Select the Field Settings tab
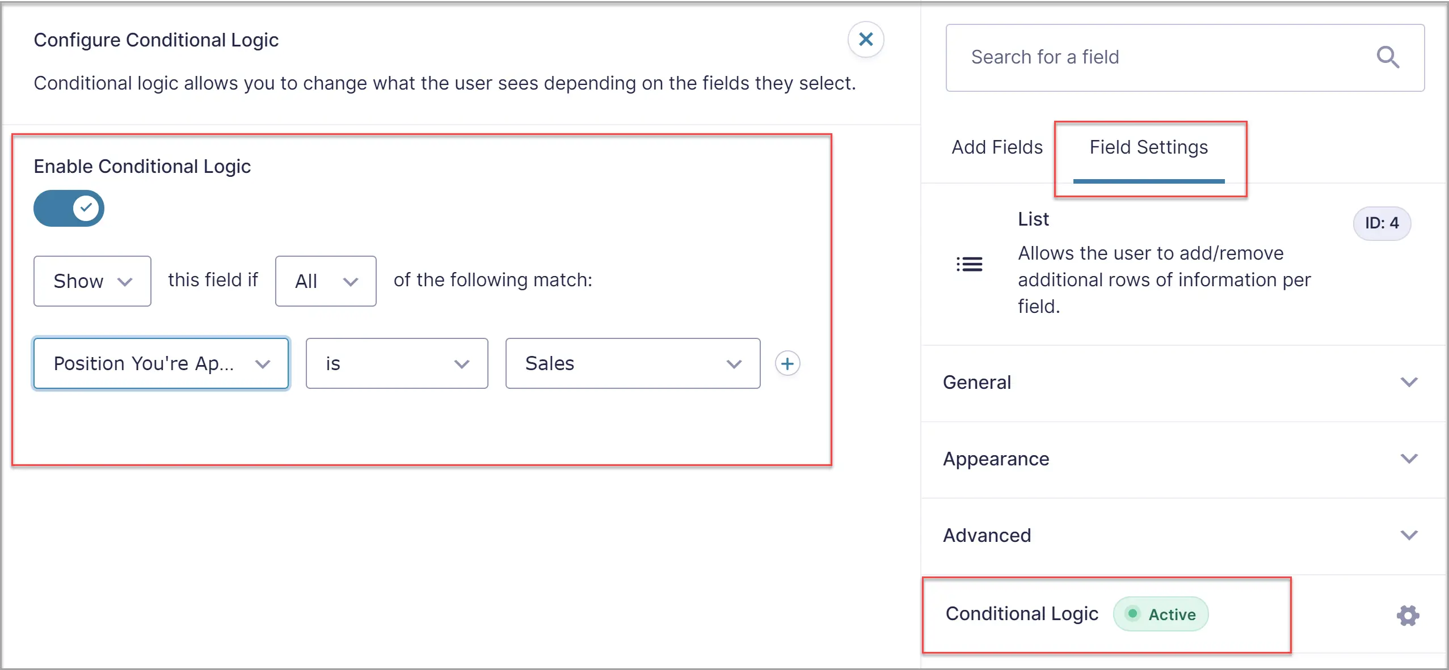 (1148, 147)
